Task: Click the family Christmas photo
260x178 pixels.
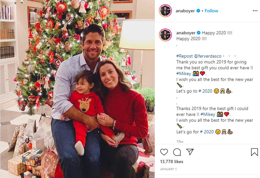Action: pyautogui.click(x=78, y=89)
